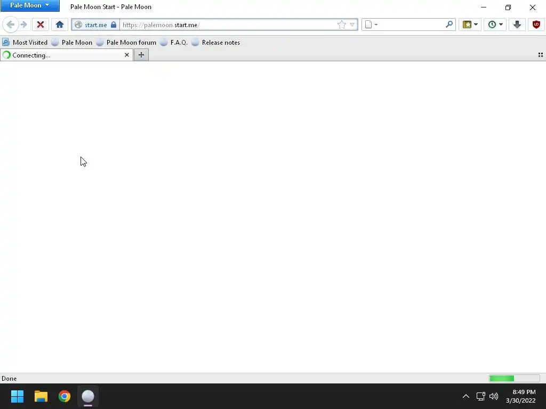The width and height of the screenshot is (546, 409).
Task: Open the Pale Moon forum bookmark
Action: [x=126, y=43]
